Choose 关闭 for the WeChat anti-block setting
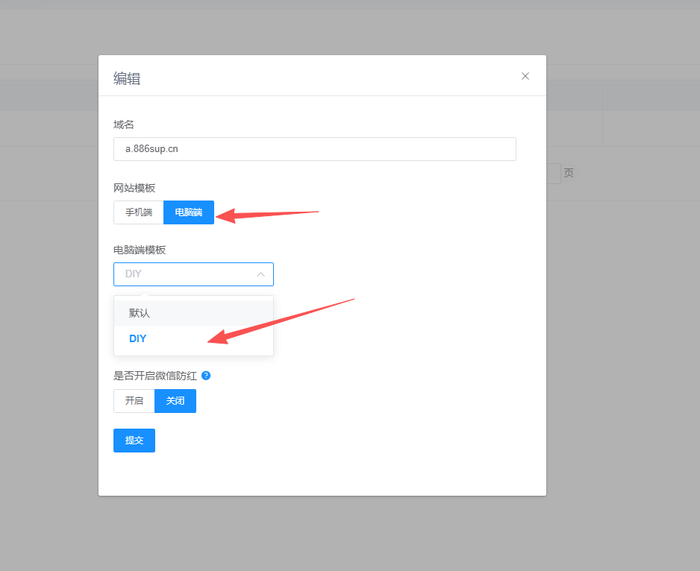Image resolution: width=700 pixels, height=571 pixels. [x=175, y=401]
